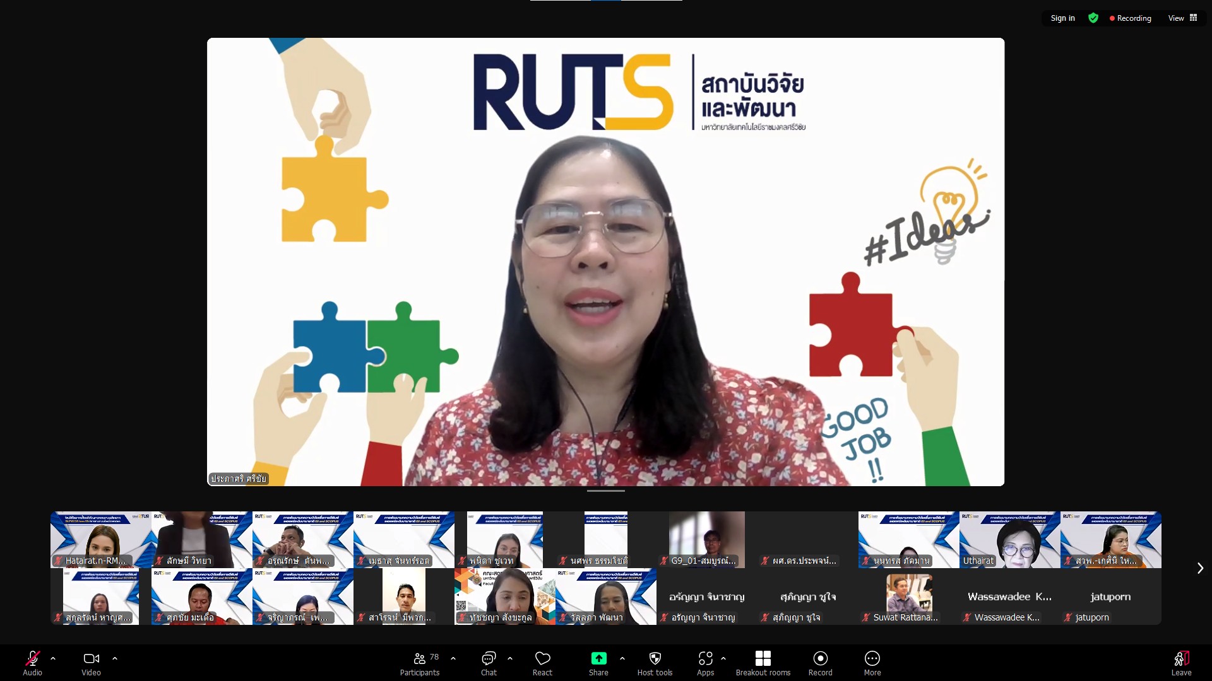Click the main speaker video of ประภาศรี ศรีชัย
1212x681 pixels.
(606, 262)
